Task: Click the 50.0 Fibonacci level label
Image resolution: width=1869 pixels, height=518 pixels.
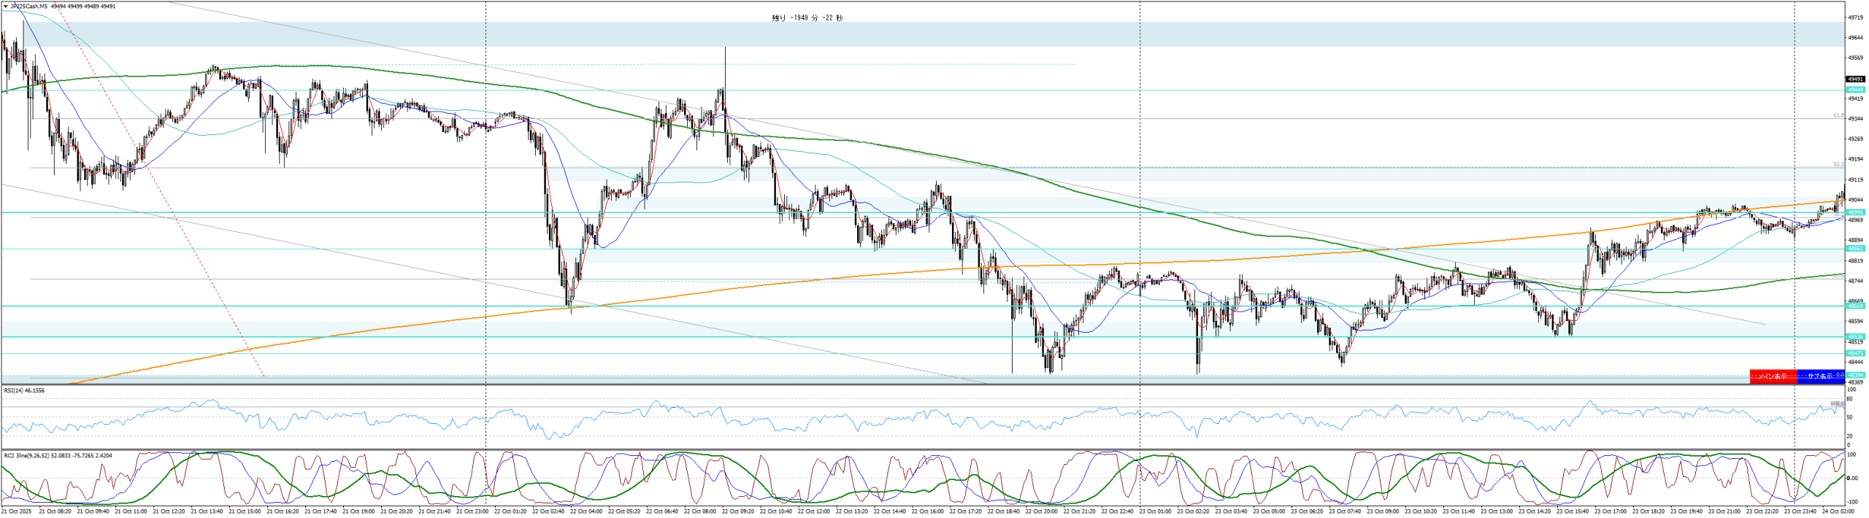Action: click(1838, 165)
